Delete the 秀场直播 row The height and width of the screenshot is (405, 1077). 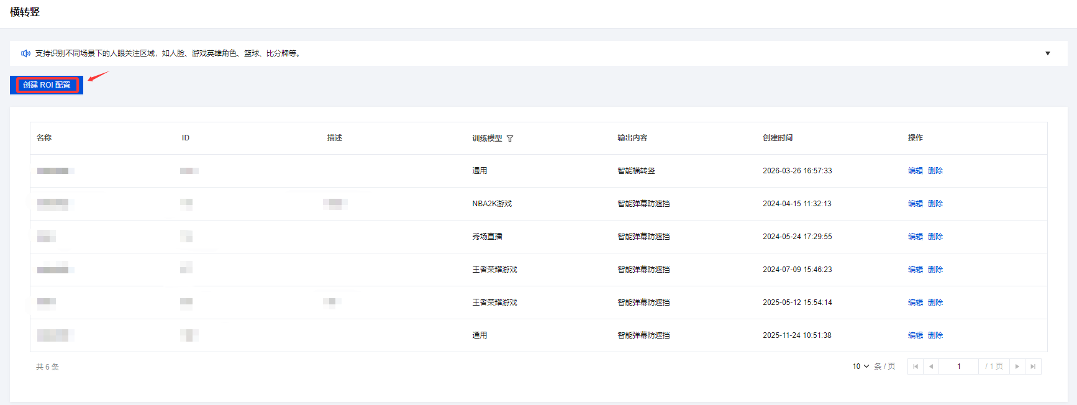[x=935, y=237]
